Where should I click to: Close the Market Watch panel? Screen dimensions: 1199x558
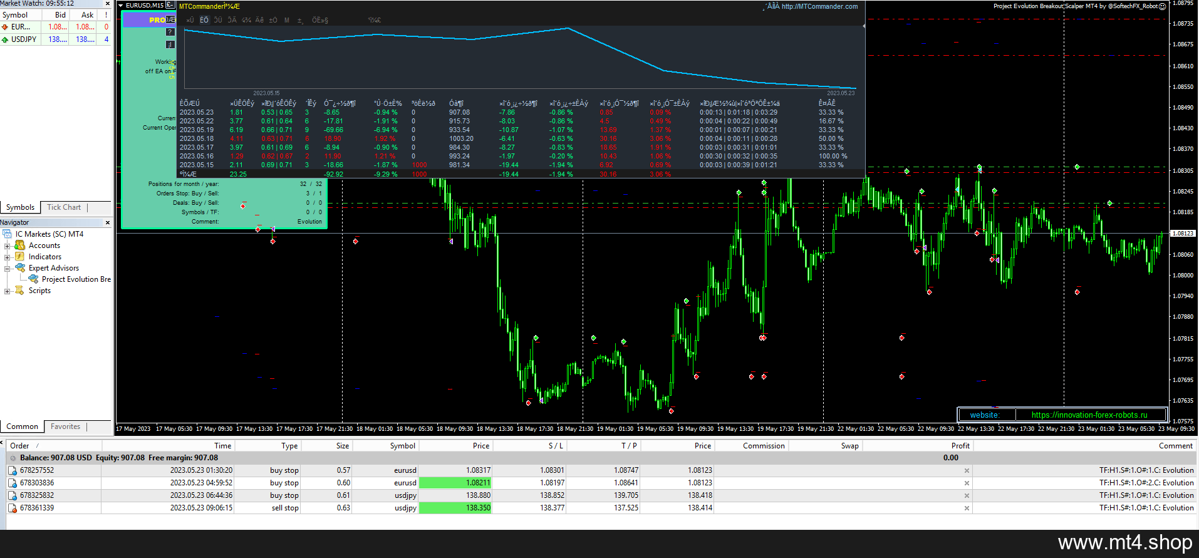tap(107, 4)
